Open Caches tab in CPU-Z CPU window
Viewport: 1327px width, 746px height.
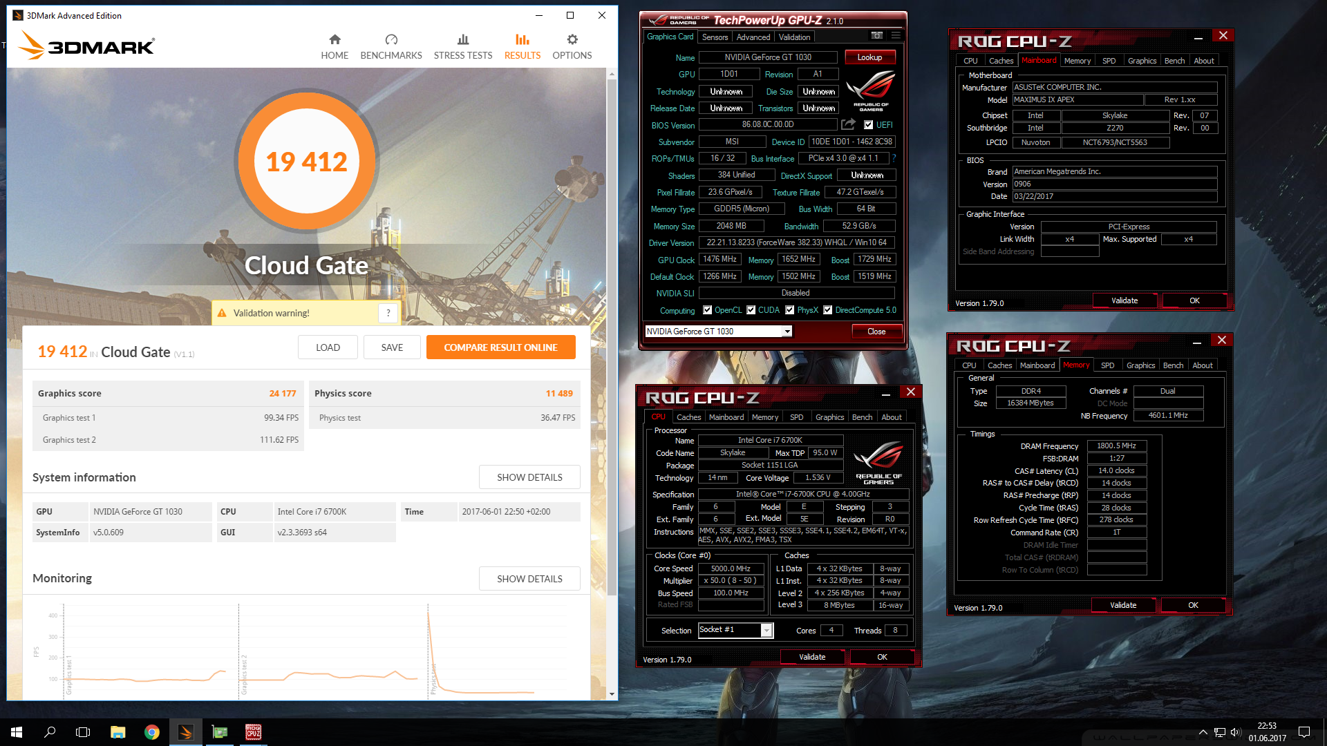coord(688,417)
